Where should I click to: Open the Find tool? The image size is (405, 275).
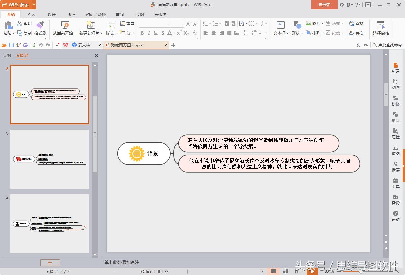(358, 23)
